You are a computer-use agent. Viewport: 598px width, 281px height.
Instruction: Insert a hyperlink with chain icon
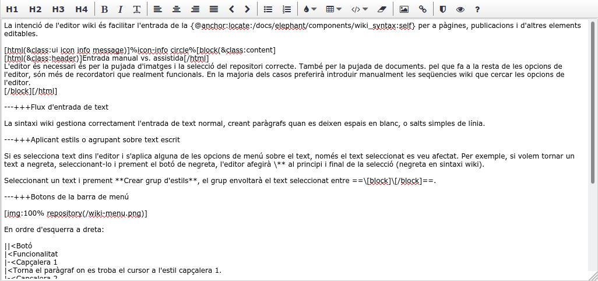click(x=423, y=9)
